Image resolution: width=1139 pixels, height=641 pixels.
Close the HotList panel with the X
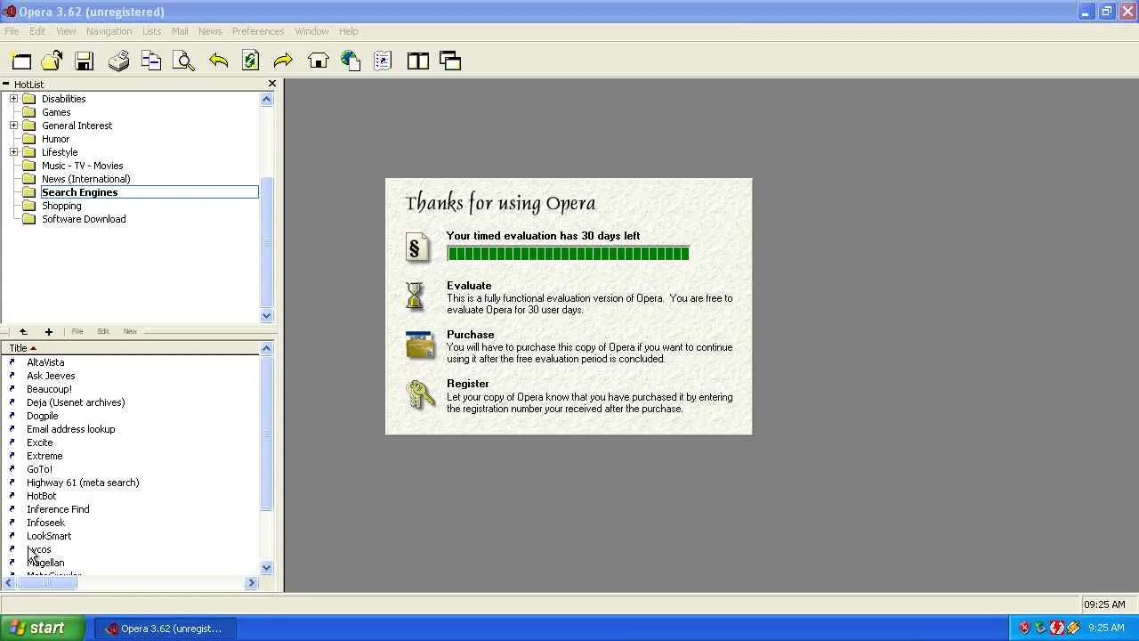coord(272,84)
